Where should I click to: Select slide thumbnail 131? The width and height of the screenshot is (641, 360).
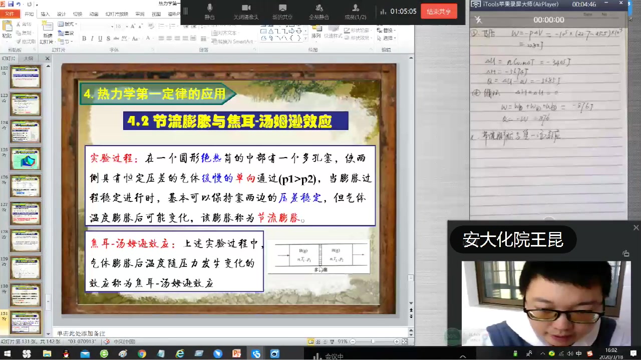coord(26,322)
